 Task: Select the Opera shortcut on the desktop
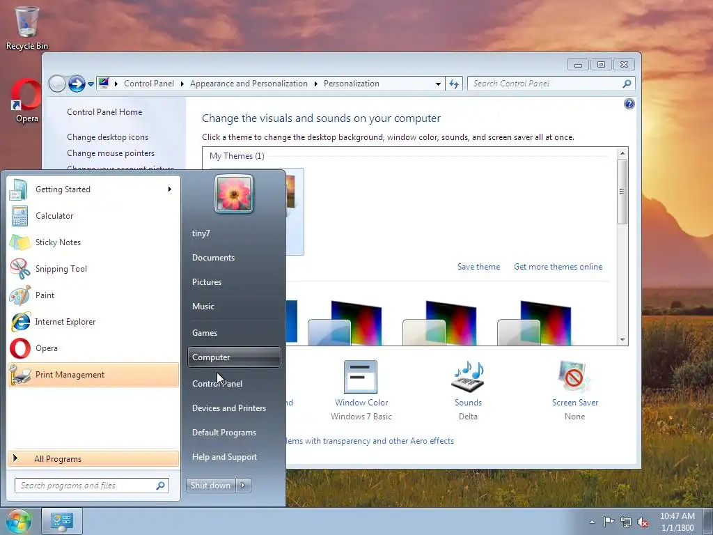click(26, 100)
